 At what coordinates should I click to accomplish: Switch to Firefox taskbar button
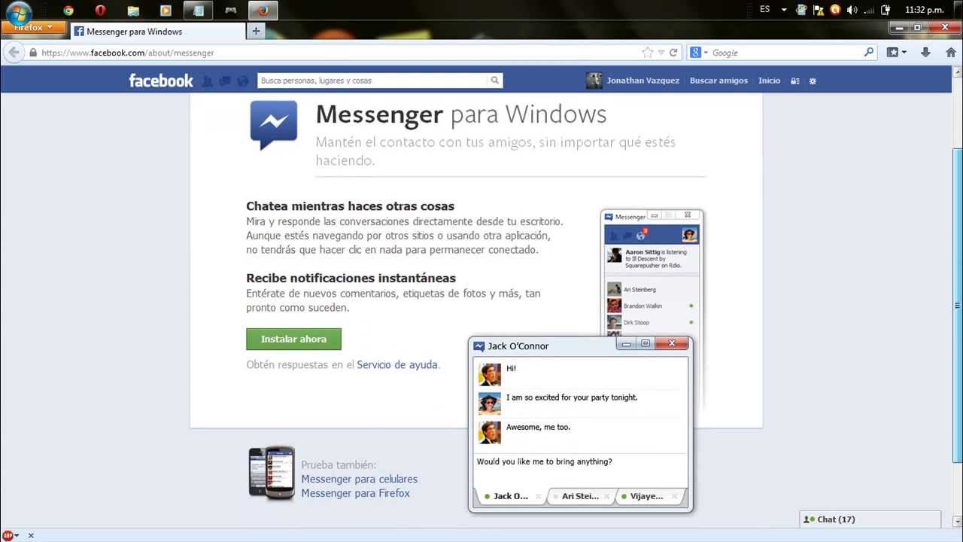[263, 11]
